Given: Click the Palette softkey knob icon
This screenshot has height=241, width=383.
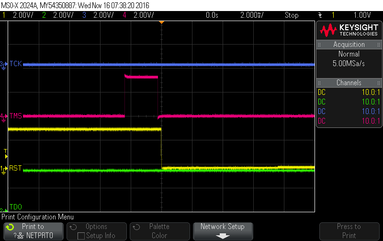Looking at the screenshot, I should (136, 227).
